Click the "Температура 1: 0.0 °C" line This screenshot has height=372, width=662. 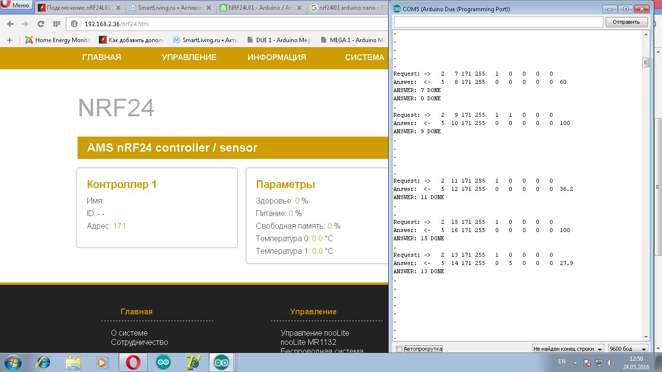tap(295, 251)
